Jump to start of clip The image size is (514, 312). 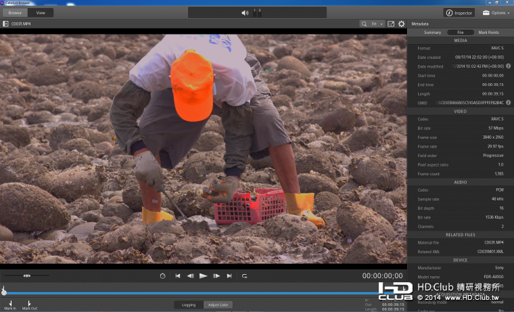click(x=178, y=276)
